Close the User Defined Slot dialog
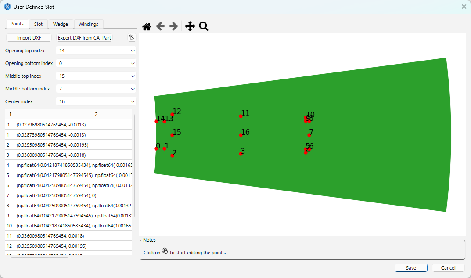 (x=464, y=7)
